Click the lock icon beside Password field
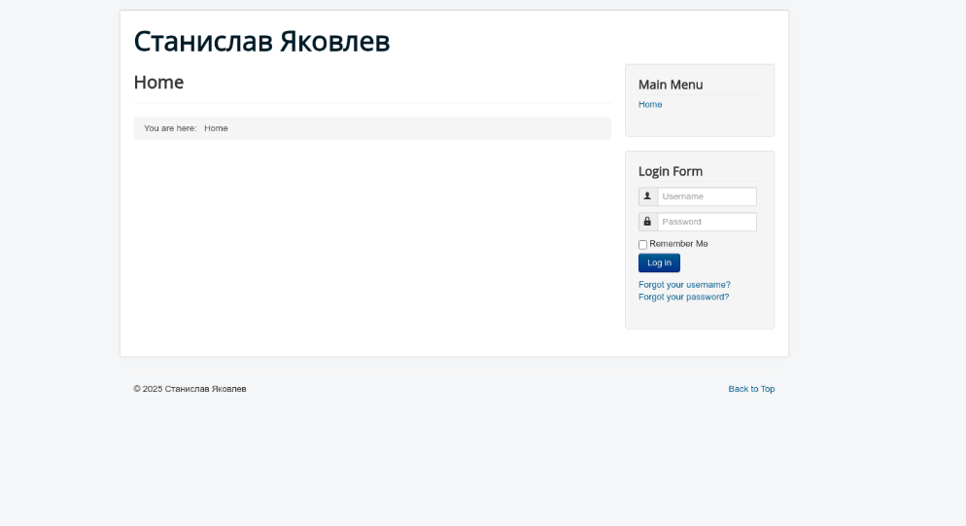 (x=647, y=222)
